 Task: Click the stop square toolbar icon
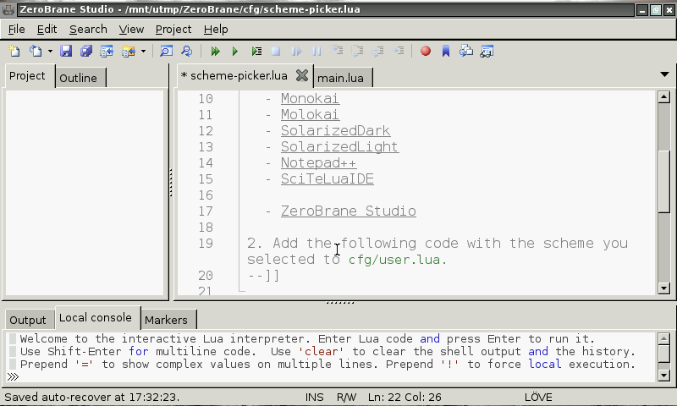276,51
